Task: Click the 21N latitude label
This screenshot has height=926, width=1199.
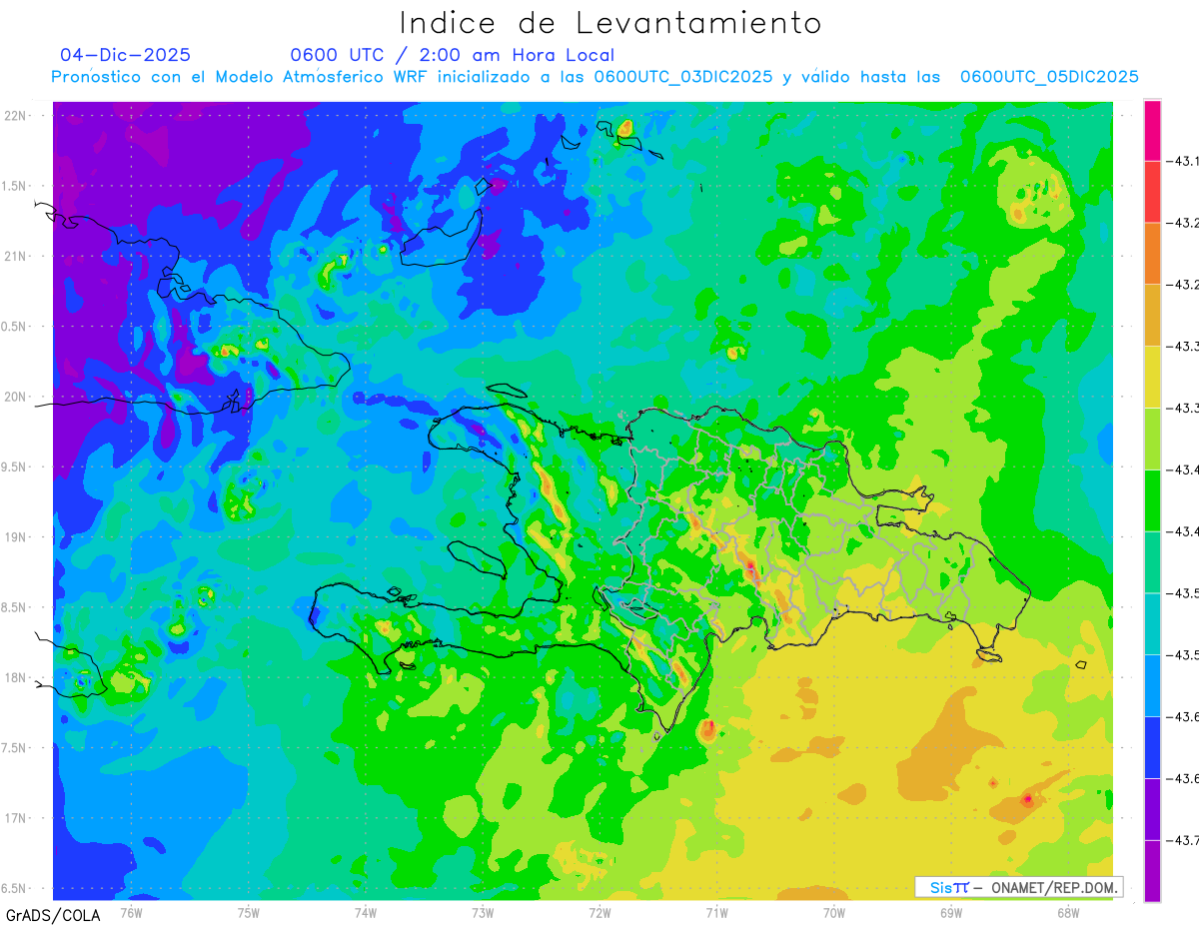Action: pyautogui.click(x=16, y=256)
